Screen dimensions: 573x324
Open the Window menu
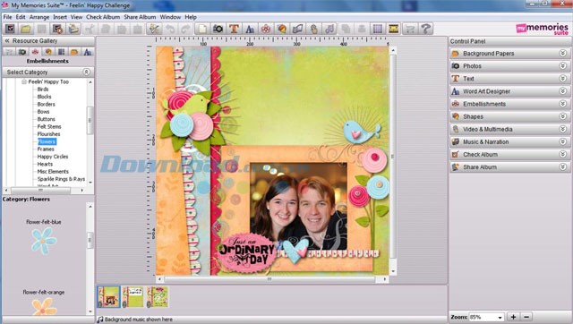tap(170, 17)
